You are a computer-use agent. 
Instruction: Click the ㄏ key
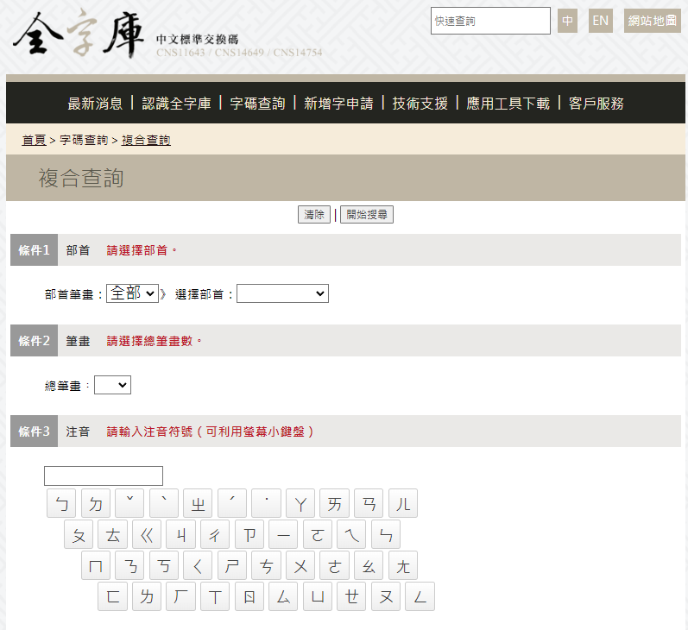point(180,596)
